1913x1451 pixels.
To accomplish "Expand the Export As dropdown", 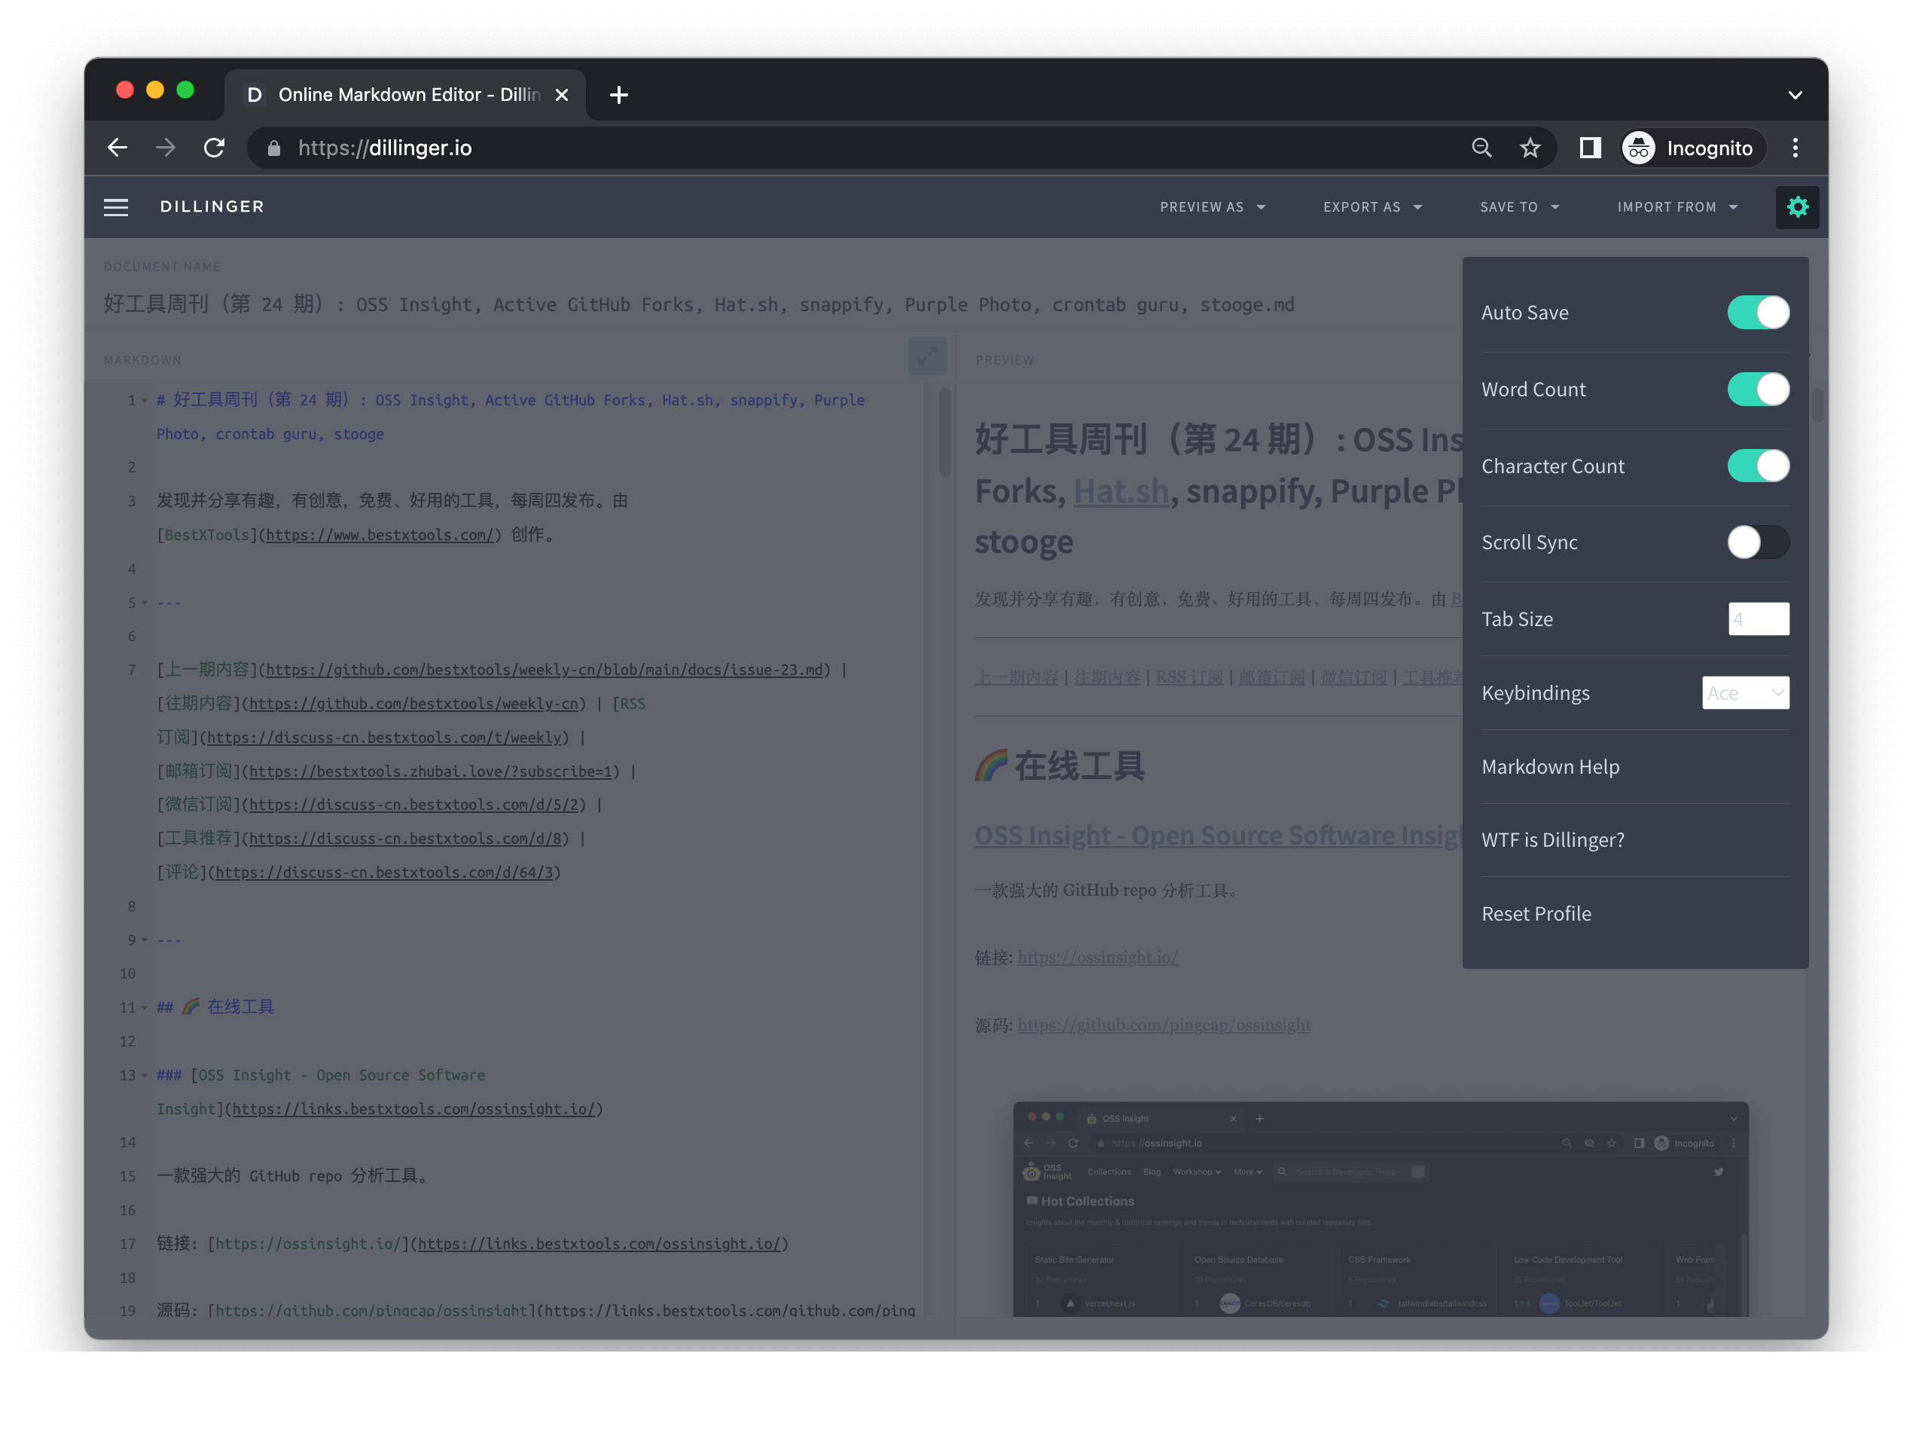I will [x=1371, y=206].
